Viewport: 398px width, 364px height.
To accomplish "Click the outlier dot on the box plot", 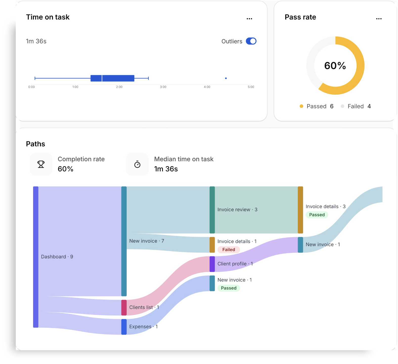I will [x=226, y=78].
